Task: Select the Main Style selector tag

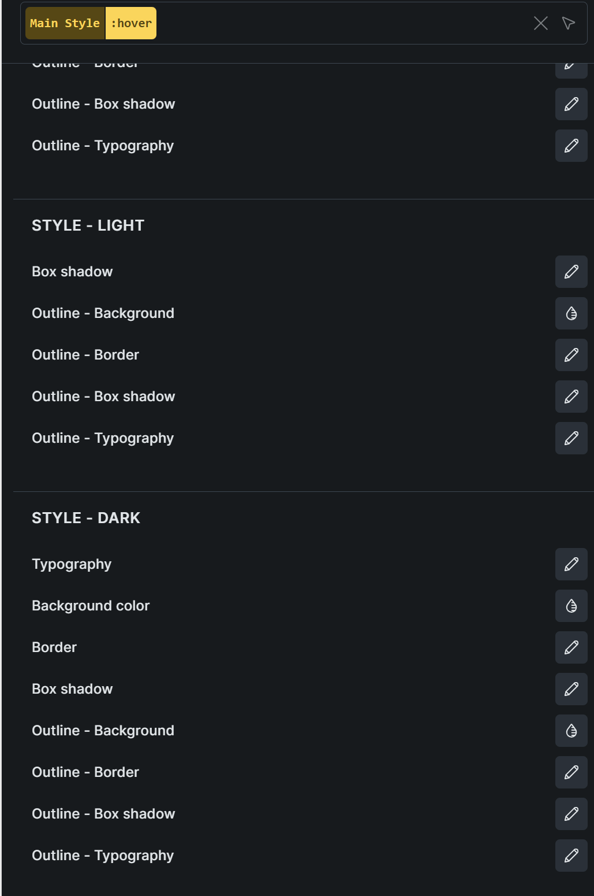Action: [x=65, y=23]
